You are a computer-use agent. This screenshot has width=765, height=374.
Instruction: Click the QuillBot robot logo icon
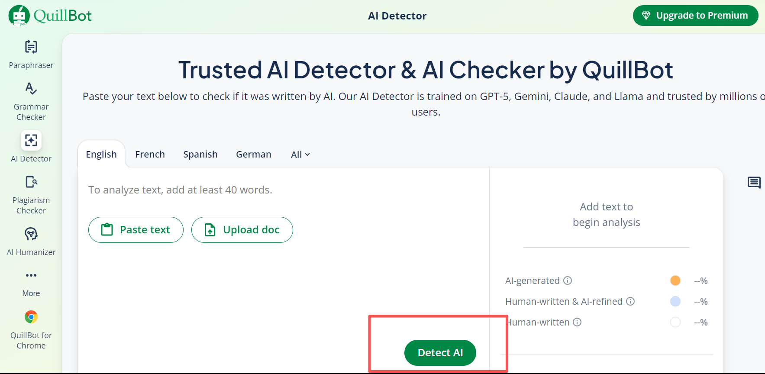pos(19,16)
